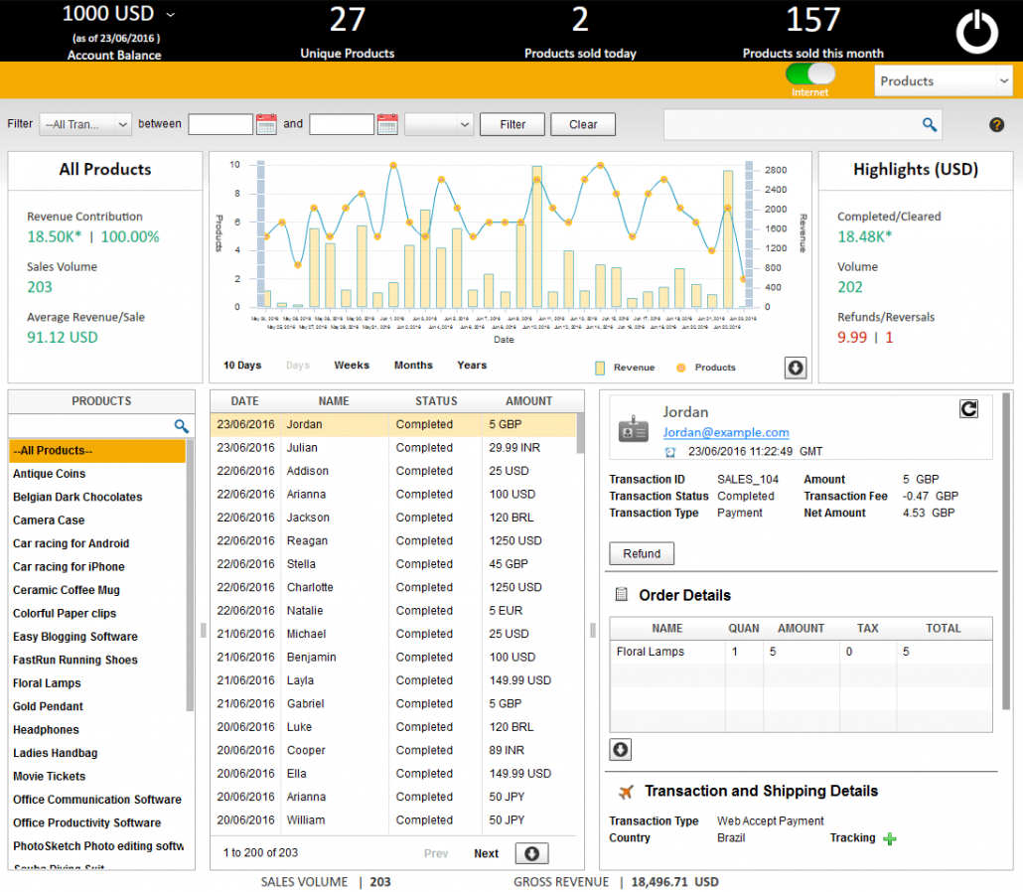This screenshot has height=892, width=1023.
Task: Toggle the Revenue series in chart legend
Action: click(x=625, y=368)
